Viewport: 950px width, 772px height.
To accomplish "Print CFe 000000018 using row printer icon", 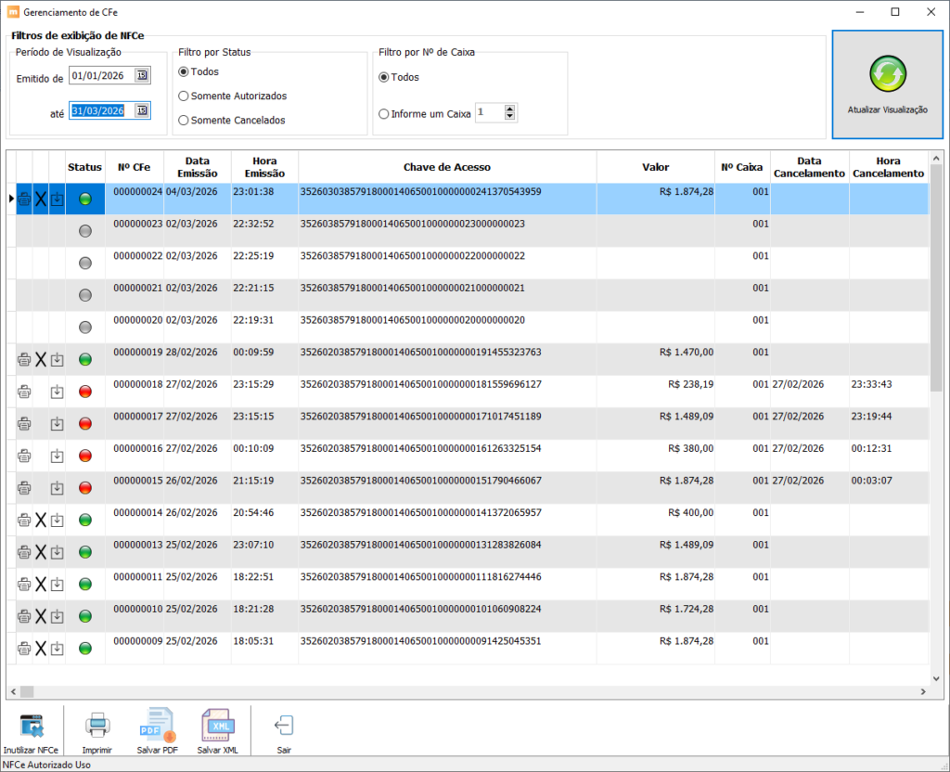I will point(24,392).
